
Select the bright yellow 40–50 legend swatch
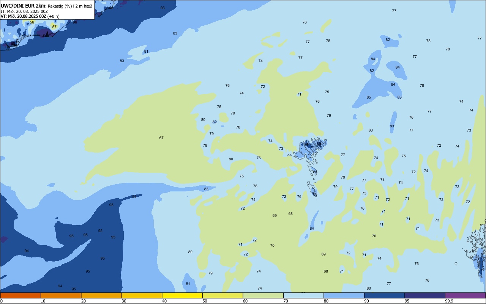click(x=182, y=295)
